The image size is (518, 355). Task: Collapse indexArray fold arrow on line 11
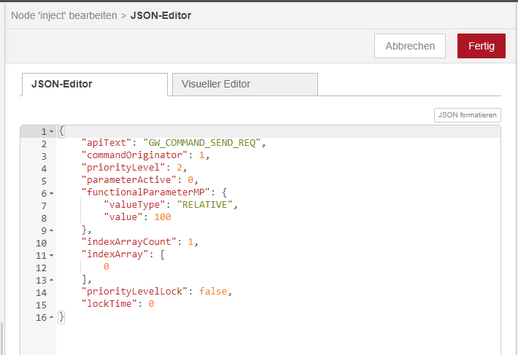pyautogui.click(x=52, y=255)
